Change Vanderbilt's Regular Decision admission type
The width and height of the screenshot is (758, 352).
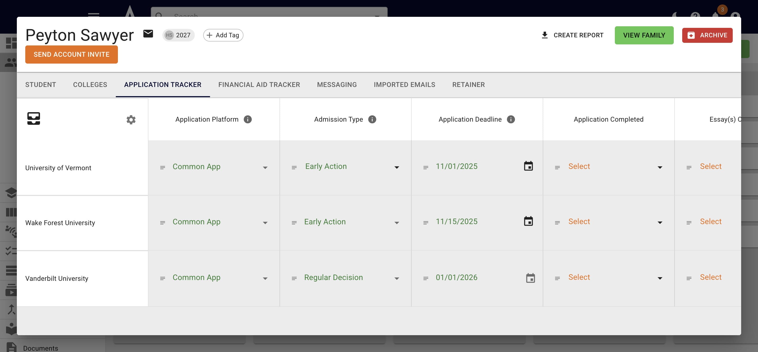[x=352, y=277]
